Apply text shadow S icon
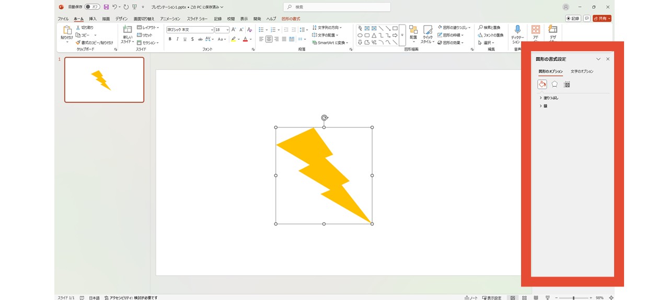669x300 pixels. tap(193, 39)
